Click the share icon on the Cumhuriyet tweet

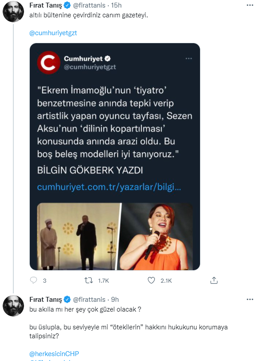pos(214,280)
